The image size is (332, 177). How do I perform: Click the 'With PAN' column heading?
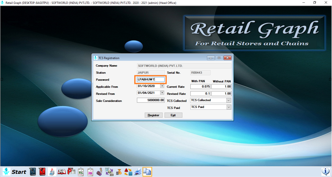pyautogui.click(x=198, y=81)
